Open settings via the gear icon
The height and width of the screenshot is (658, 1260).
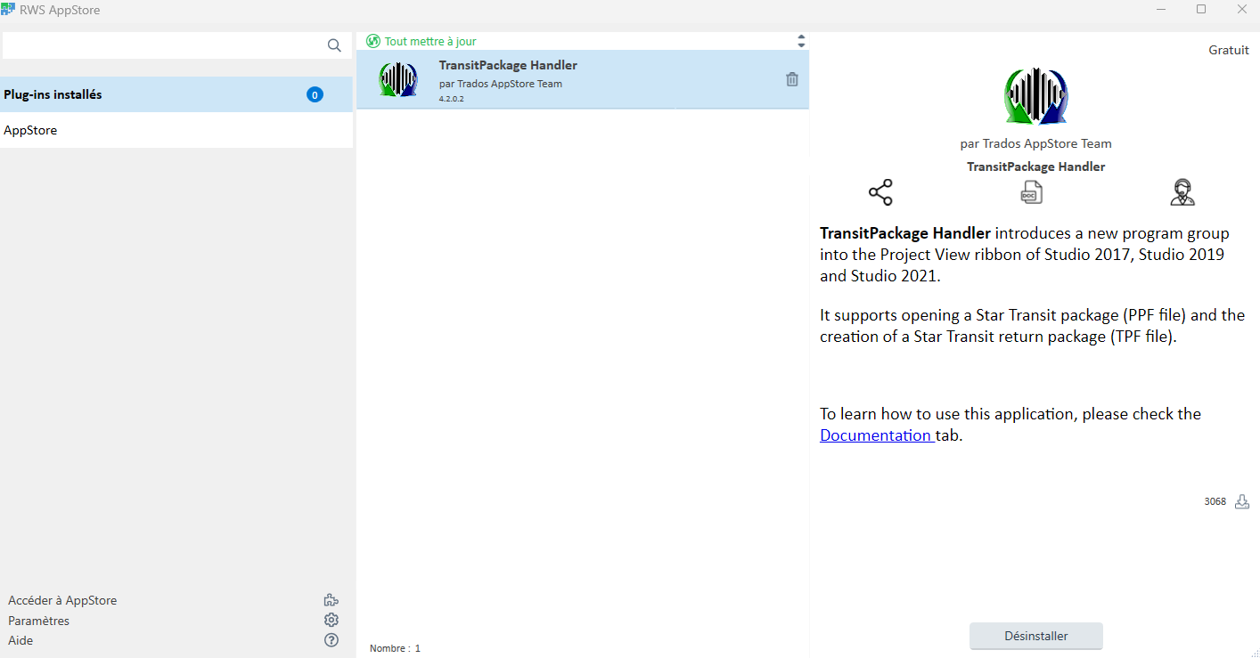(331, 620)
